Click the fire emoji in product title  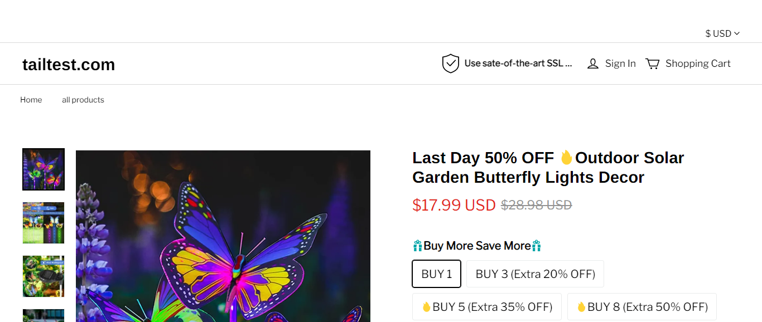tap(566, 158)
